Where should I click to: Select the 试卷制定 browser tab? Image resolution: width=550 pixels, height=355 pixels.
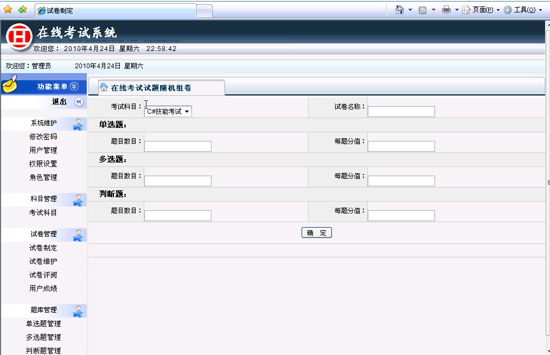[116, 11]
